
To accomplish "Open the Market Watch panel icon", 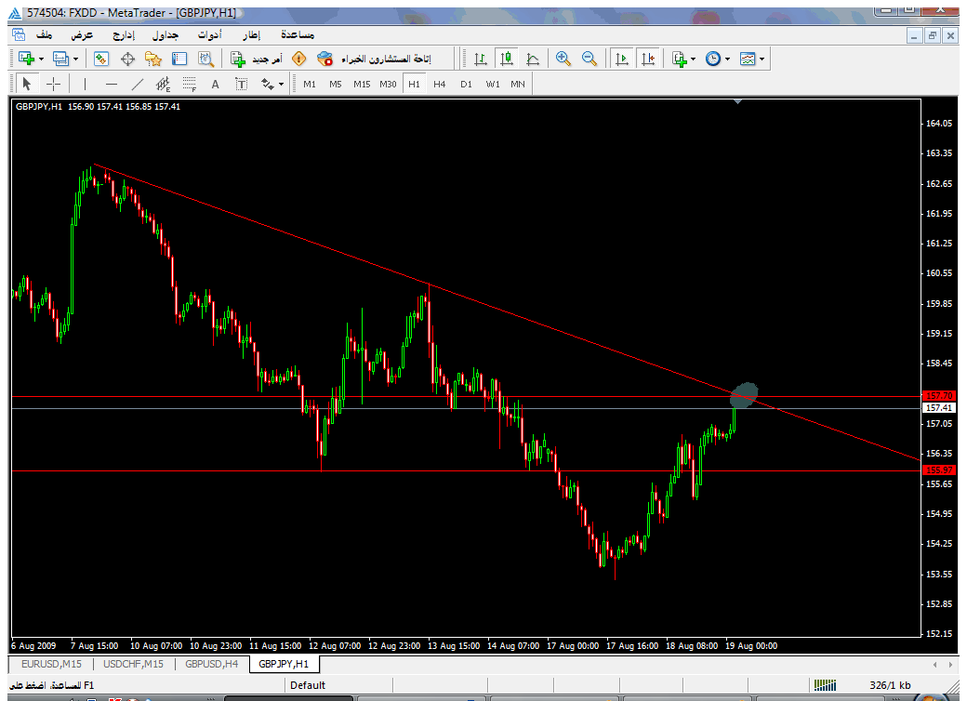I will [x=101, y=59].
